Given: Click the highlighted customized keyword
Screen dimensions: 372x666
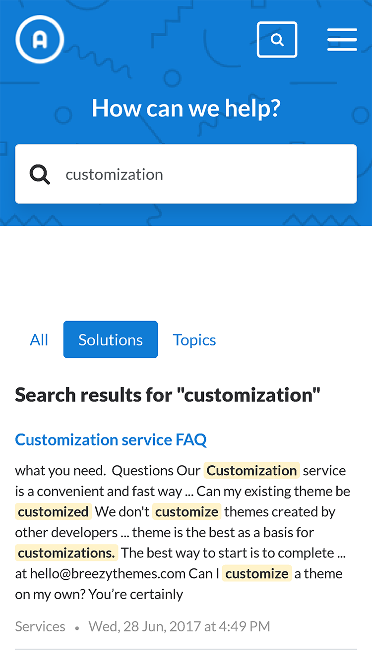Looking at the screenshot, I should 54,512.
